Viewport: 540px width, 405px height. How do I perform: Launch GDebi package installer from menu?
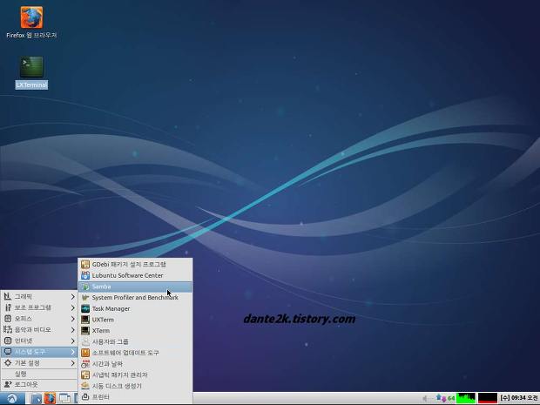(x=135, y=264)
